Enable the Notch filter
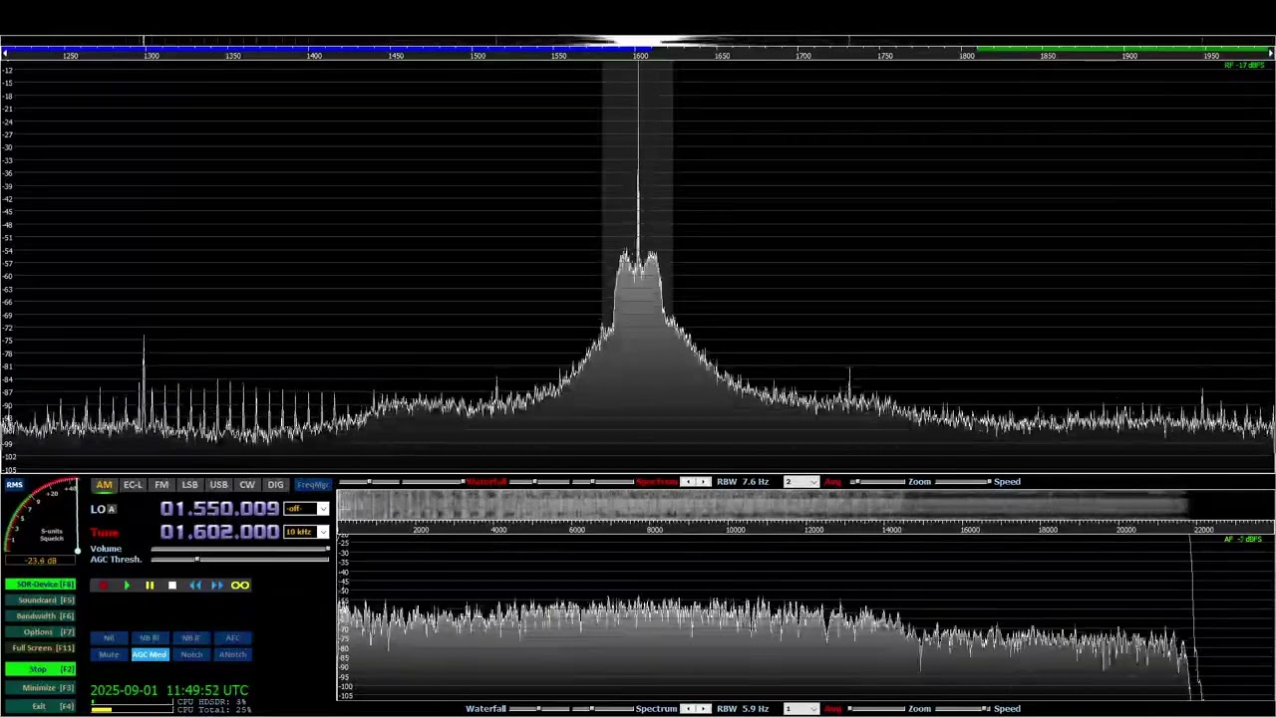This screenshot has width=1276, height=717. [191, 655]
